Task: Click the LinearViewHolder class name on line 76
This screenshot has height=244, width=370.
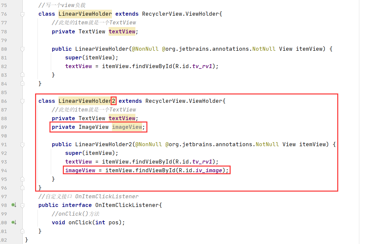Action: click(x=85, y=14)
